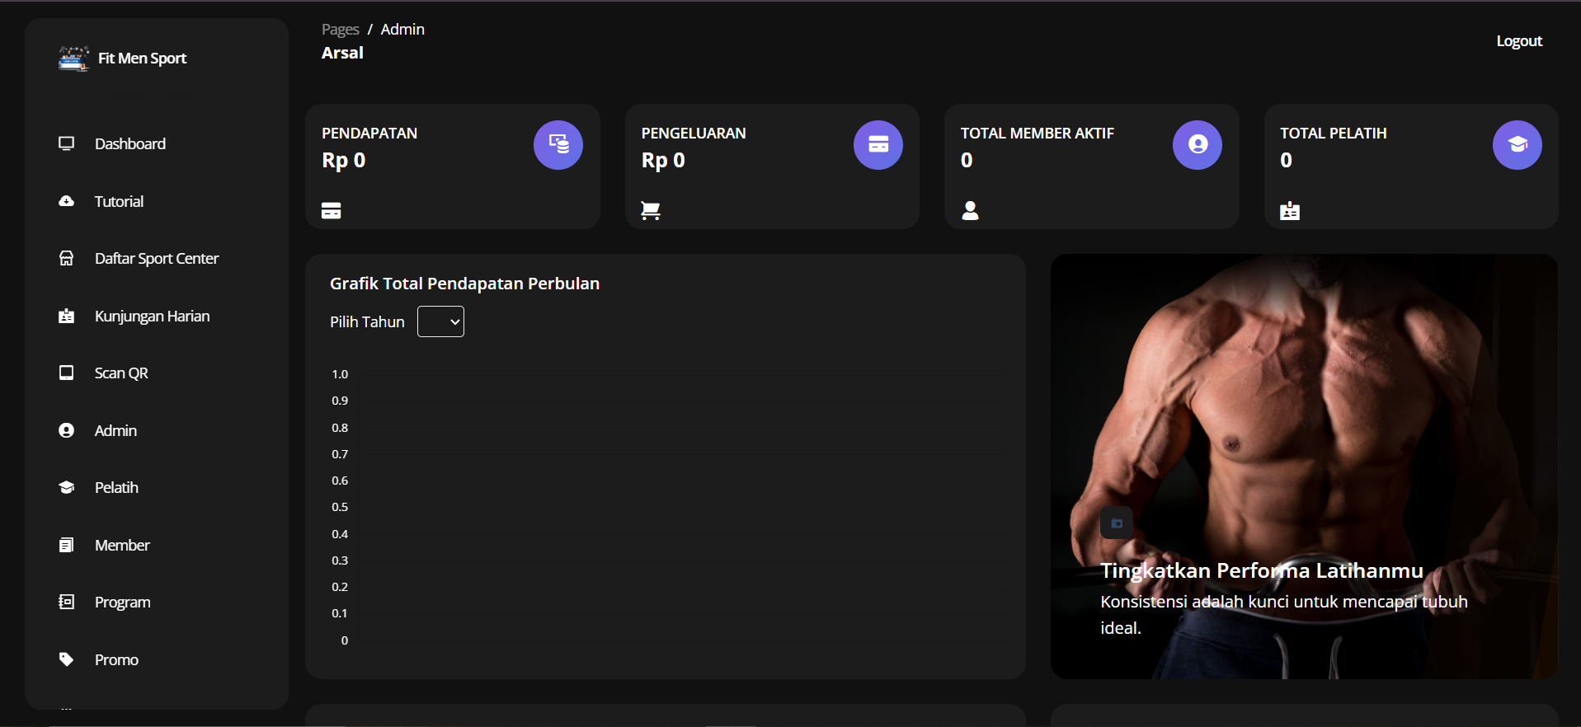Click the ID badge icon under Total Pelatih
The image size is (1581, 727).
(1290, 211)
